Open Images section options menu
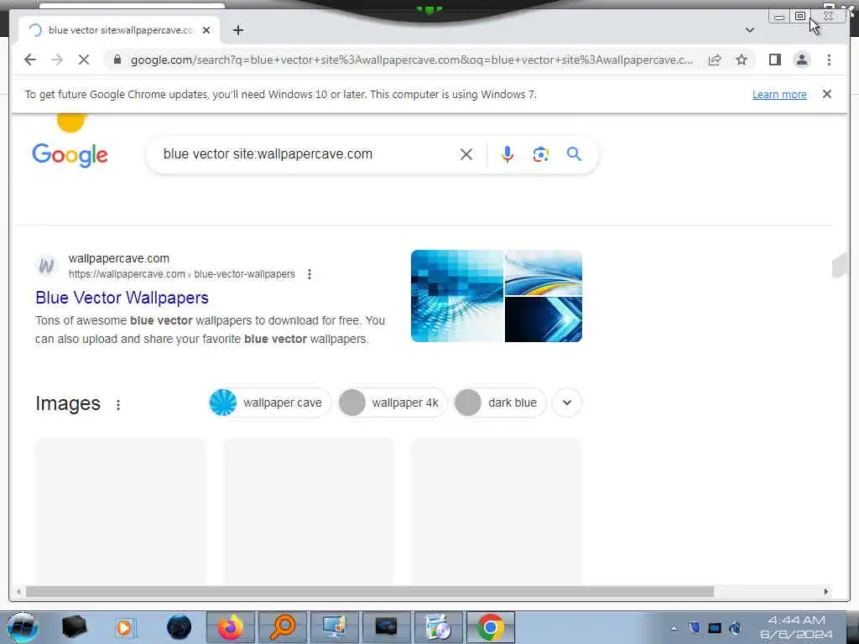 [x=118, y=405]
